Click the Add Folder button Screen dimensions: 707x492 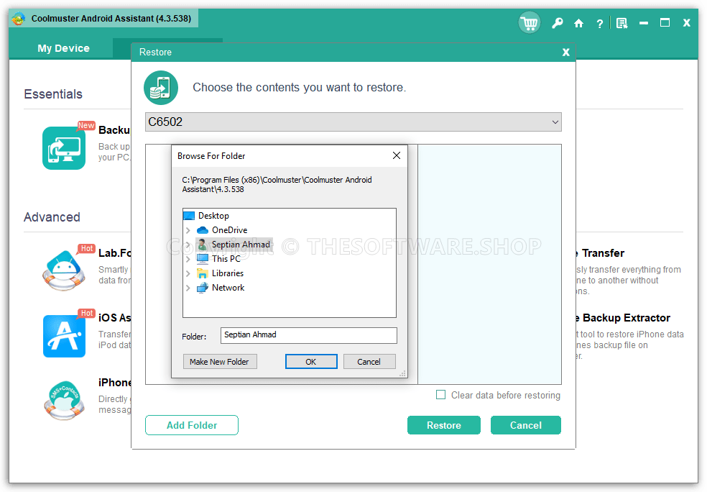pos(192,425)
